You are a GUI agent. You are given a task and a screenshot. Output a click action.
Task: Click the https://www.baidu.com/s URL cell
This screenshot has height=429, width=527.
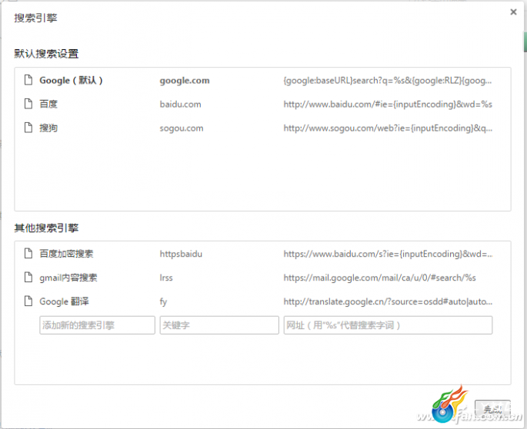tap(388, 254)
